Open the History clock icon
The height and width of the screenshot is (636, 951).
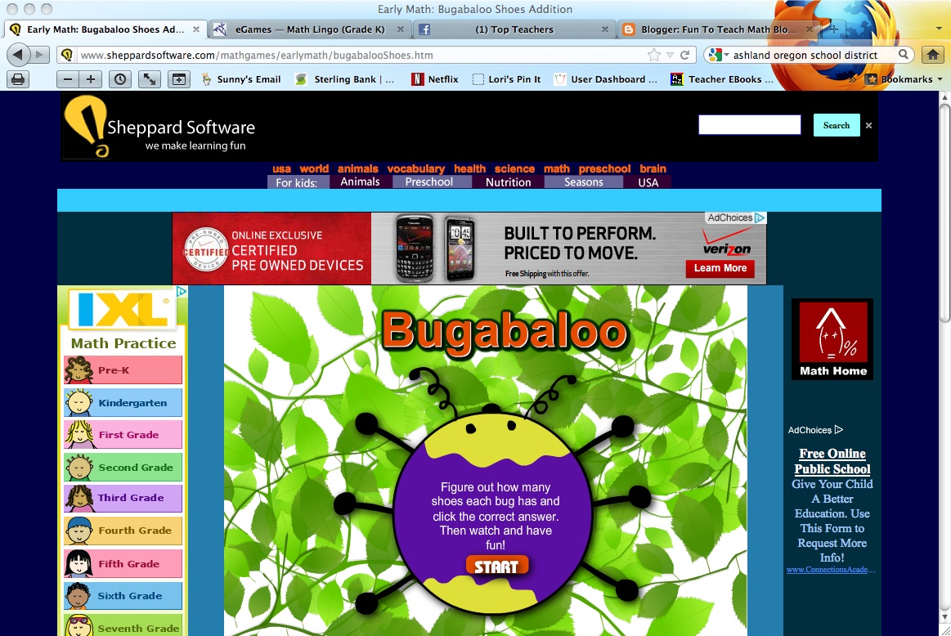(120, 78)
